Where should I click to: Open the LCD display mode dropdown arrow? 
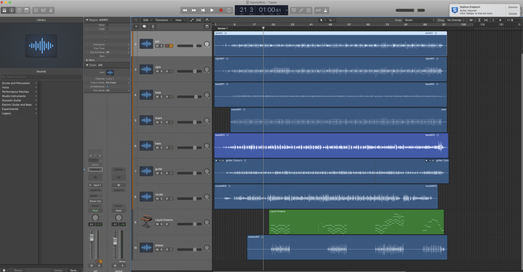pyautogui.click(x=287, y=10)
